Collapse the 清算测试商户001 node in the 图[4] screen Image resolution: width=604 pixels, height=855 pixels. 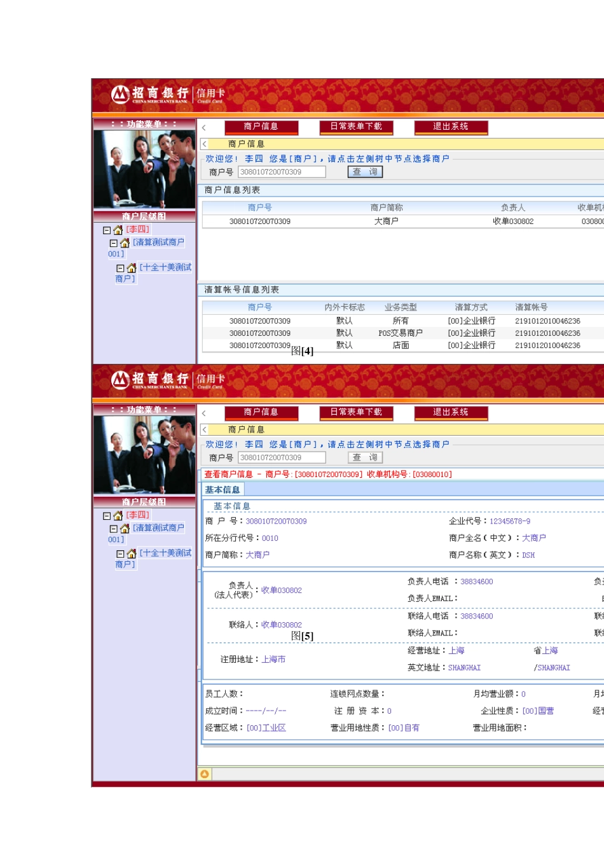pyautogui.click(x=114, y=243)
